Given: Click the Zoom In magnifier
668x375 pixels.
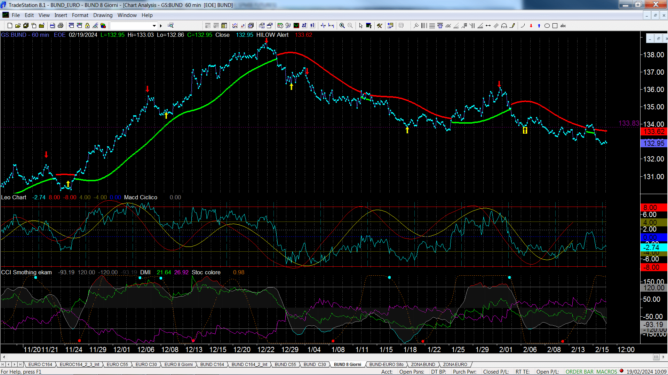Looking at the screenshot, I should pyautogui.click(x=342, y=26).
